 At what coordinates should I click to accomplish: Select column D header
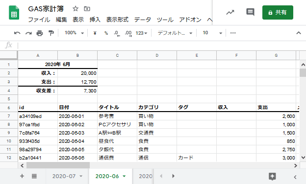pos(157,55)
